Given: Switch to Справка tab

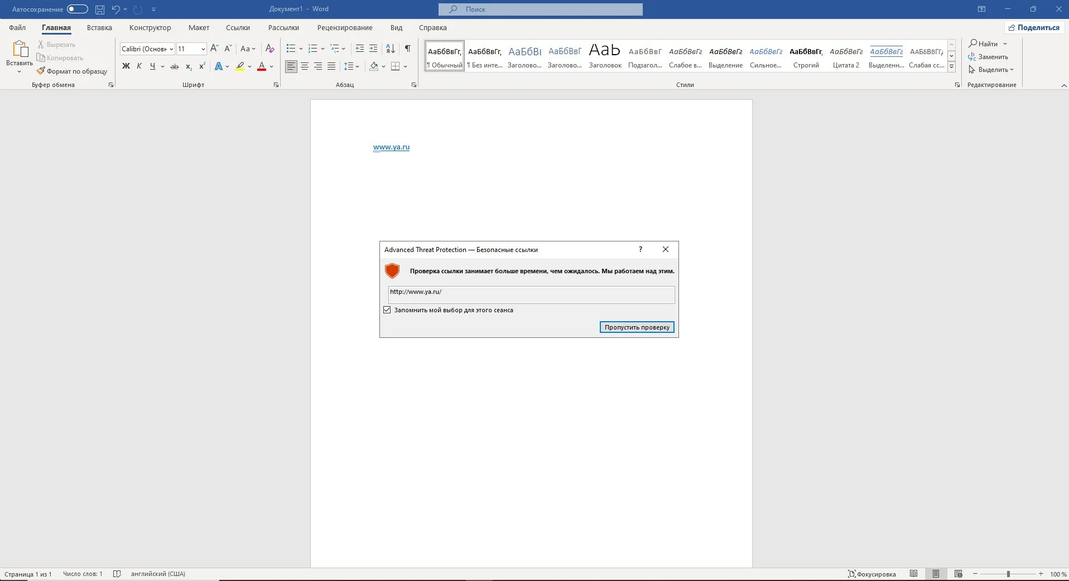Looking at the screenshot, I should (x=433, y=27).
